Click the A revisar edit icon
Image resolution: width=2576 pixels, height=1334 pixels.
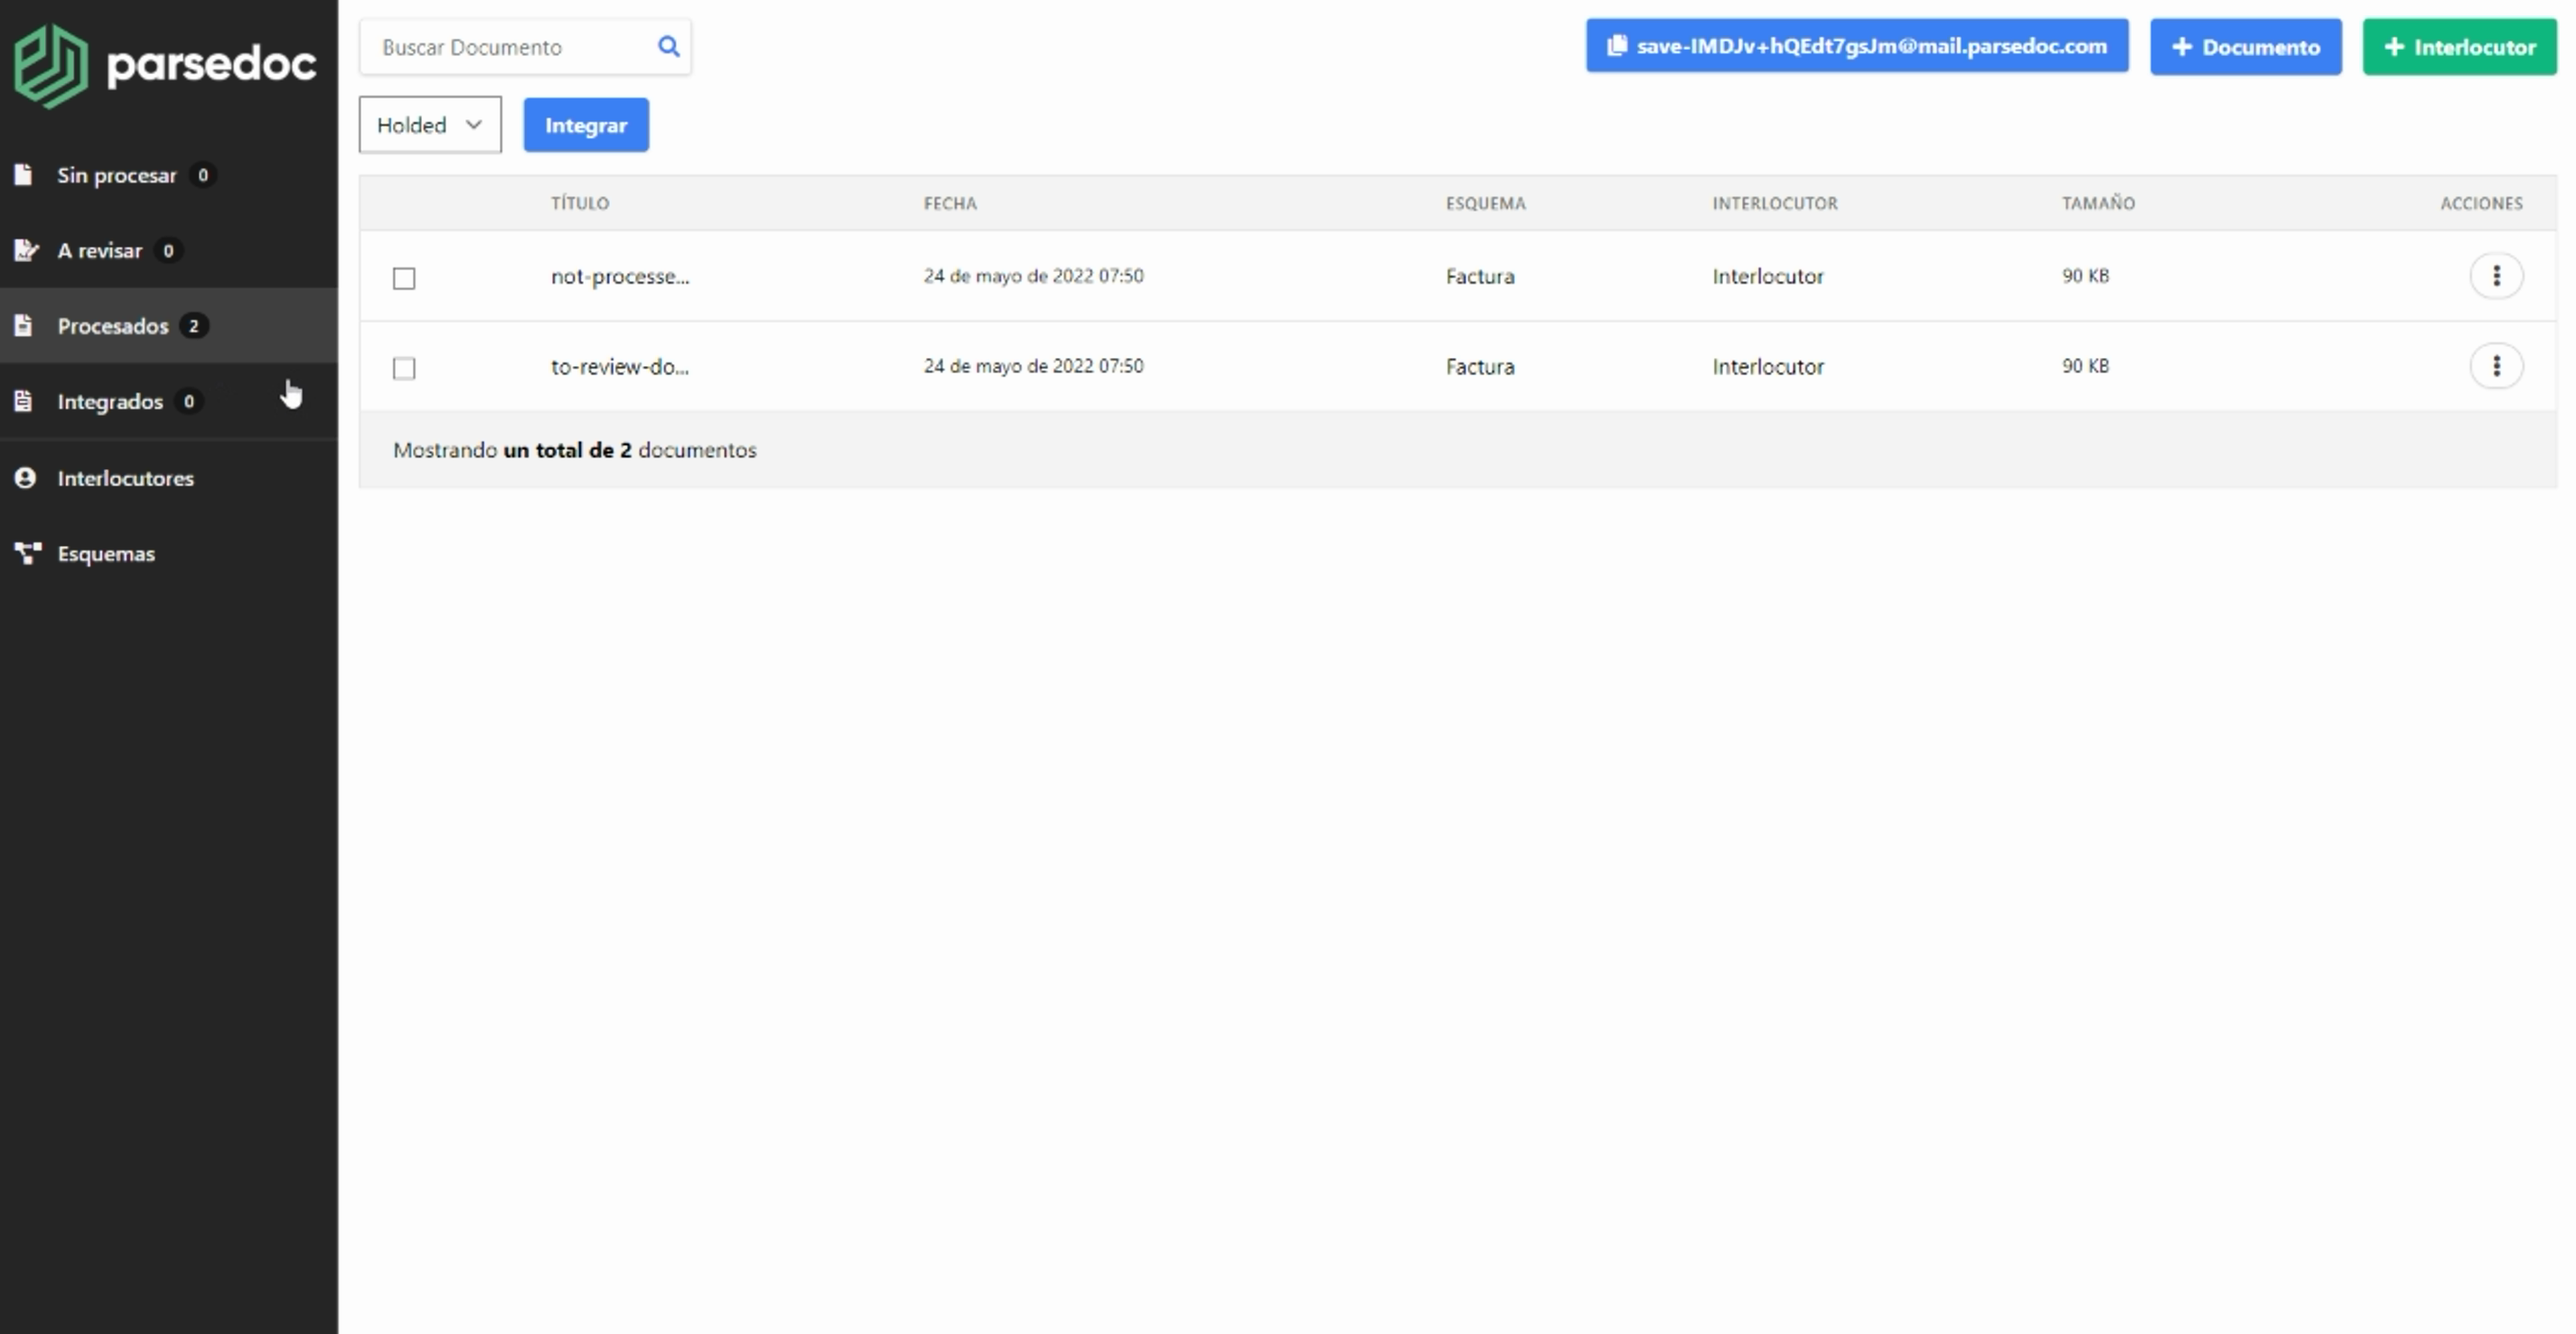(26, 250)
